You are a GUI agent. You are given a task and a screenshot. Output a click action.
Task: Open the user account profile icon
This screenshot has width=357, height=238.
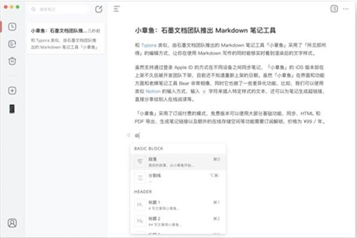point(12,223)
